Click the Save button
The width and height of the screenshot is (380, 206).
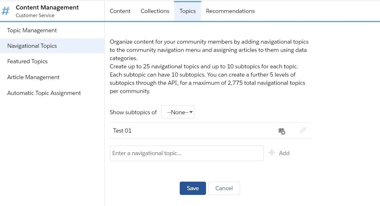(193, 188)
